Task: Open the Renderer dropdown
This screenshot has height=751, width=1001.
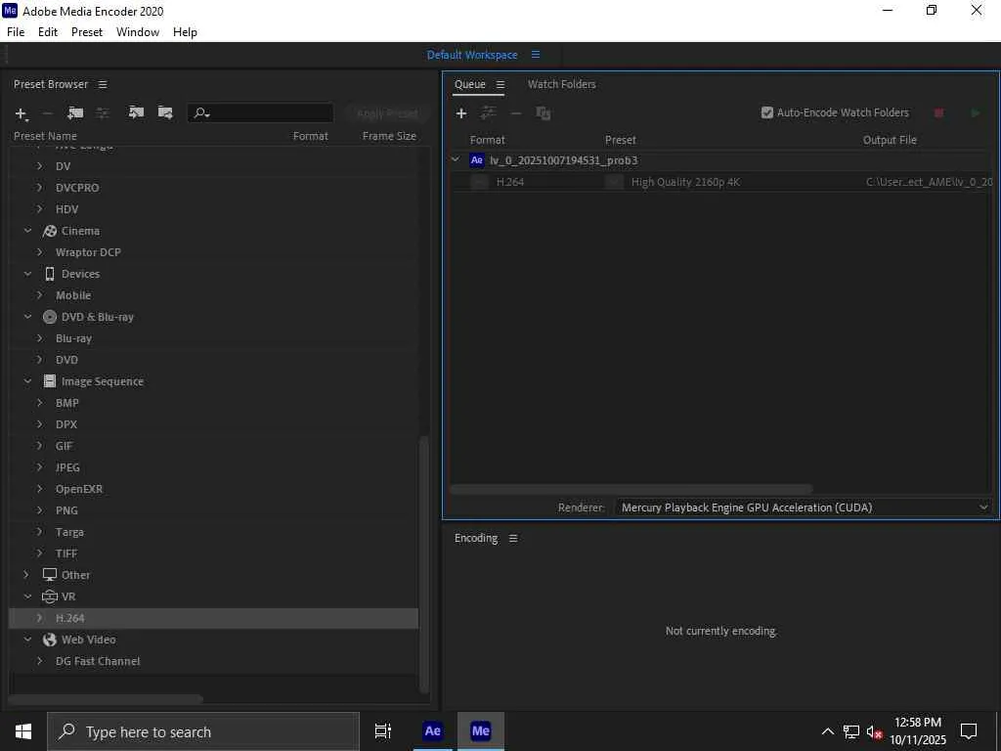Action: tap(804, 508)
